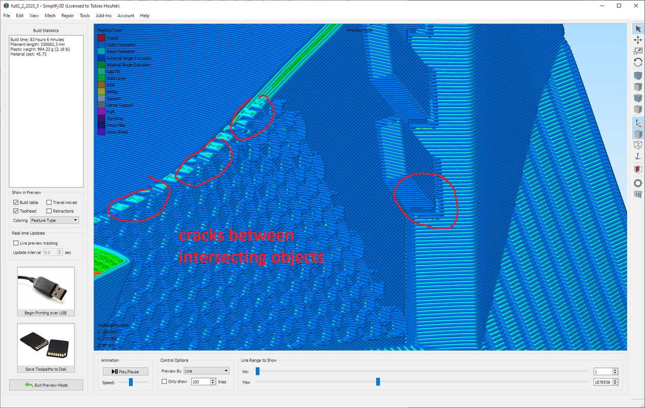The height and width of the screenshot is (408, 645).
Task: Click the Max line value field showing 1878936
Action: tap(603, 382)
